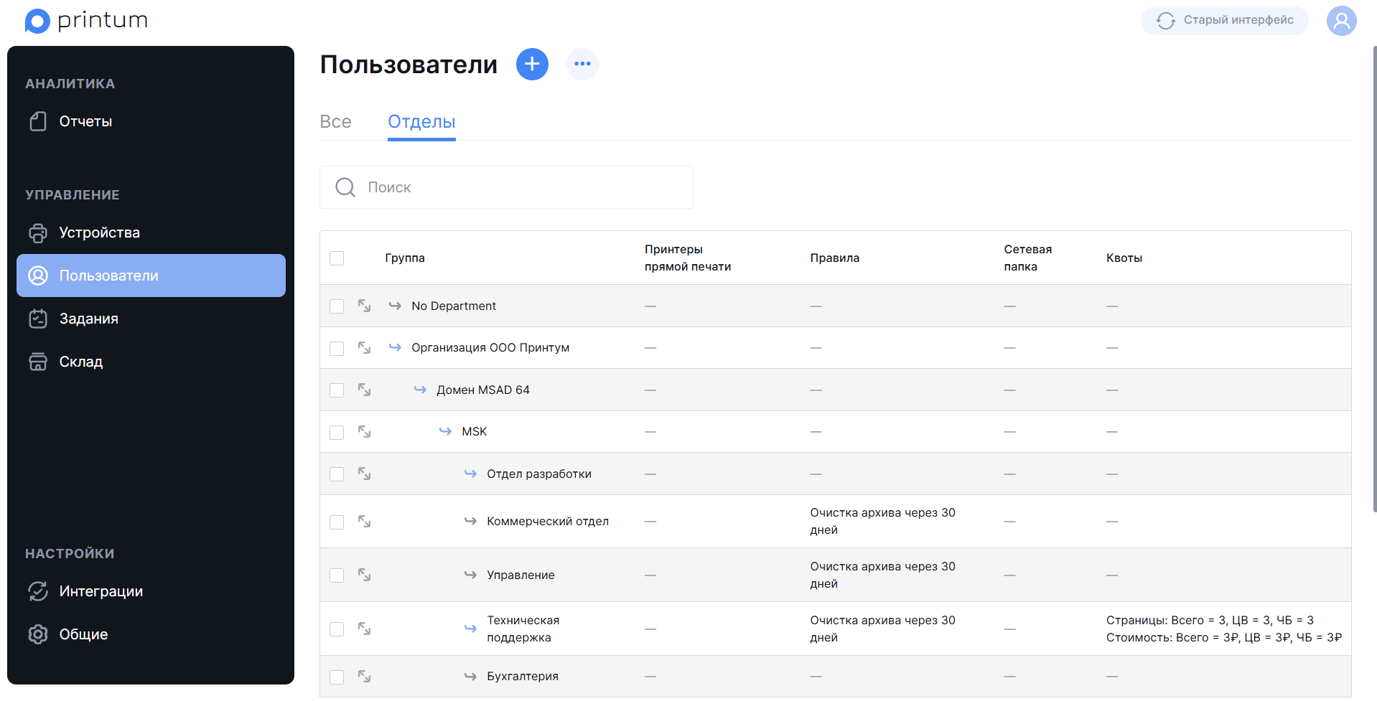Click the printum logo
The width and height of the screenshot is (1377, 701).
86,21
